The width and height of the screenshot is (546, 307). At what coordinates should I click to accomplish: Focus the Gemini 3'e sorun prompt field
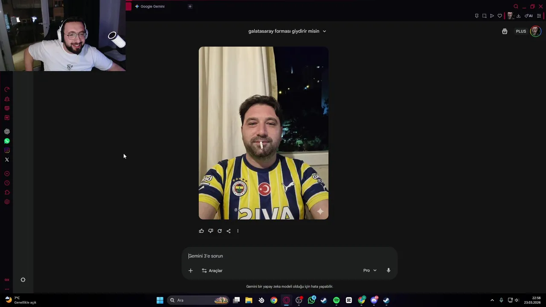[x=290, y=256]
